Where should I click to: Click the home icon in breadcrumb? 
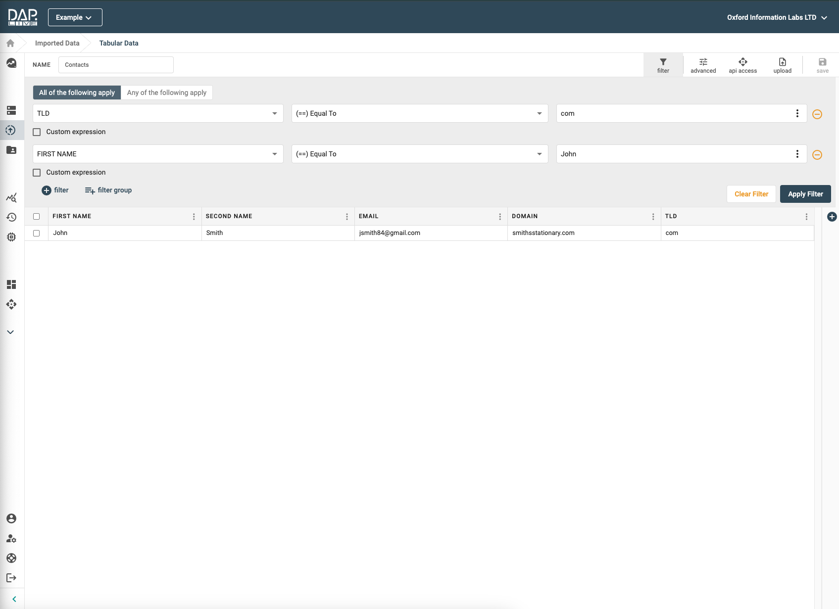pos(10,43)
